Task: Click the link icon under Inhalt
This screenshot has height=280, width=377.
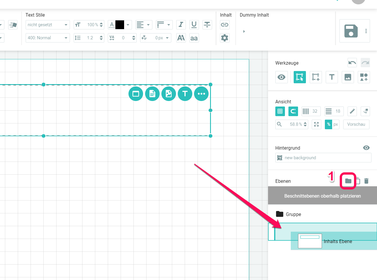Action: coord(225,25)
